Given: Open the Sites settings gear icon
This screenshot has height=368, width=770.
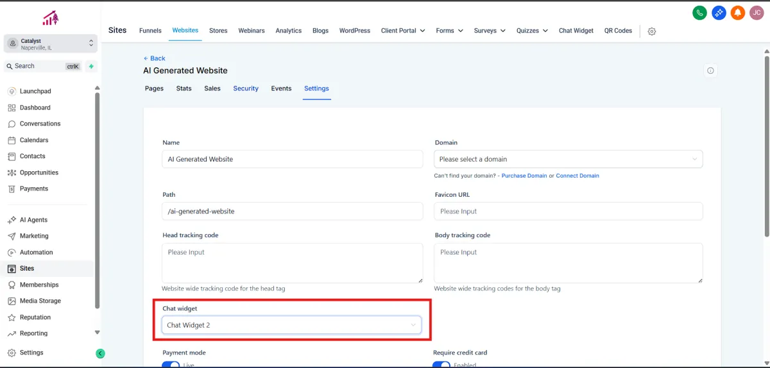Looking at the screenshot, I should [x=652, y=31].
